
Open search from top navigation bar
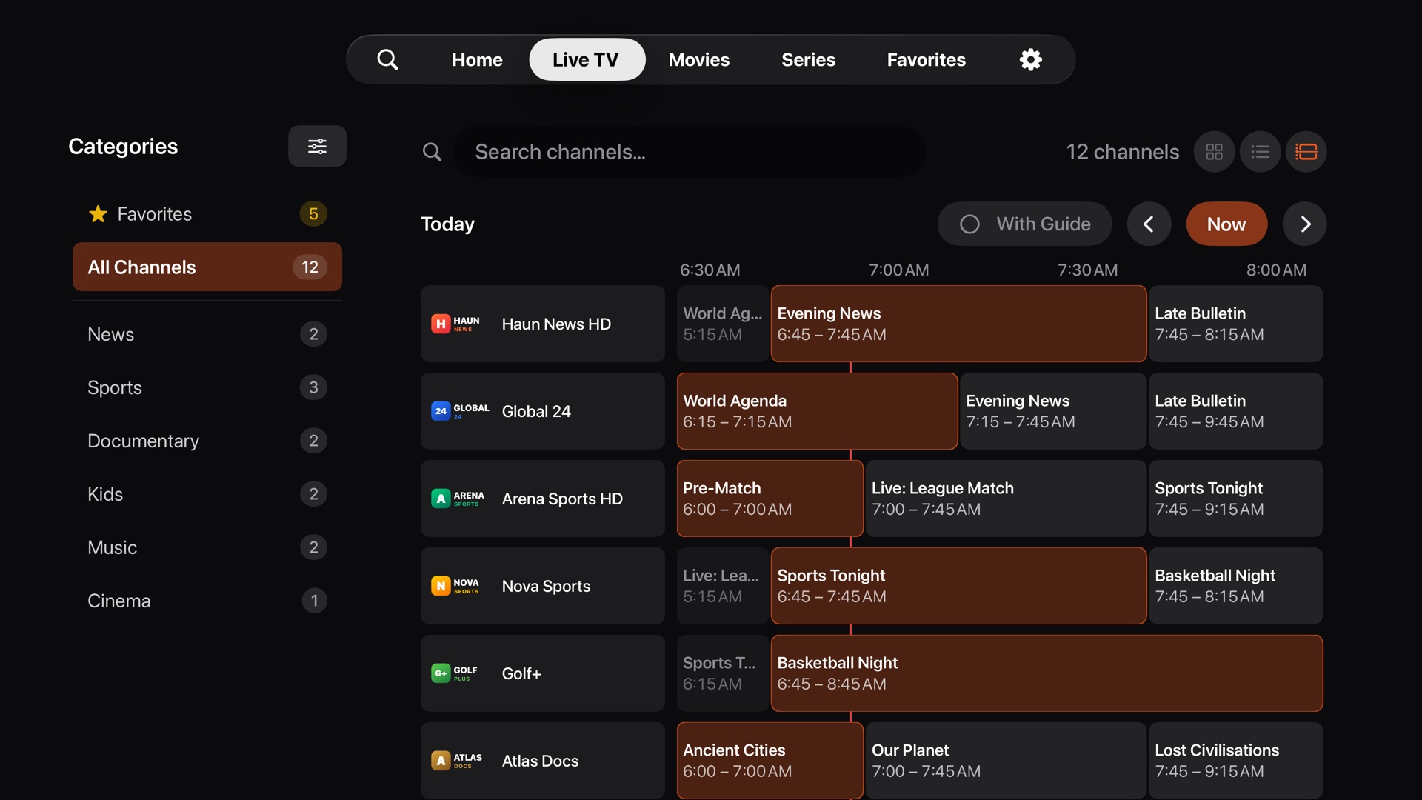387,59
